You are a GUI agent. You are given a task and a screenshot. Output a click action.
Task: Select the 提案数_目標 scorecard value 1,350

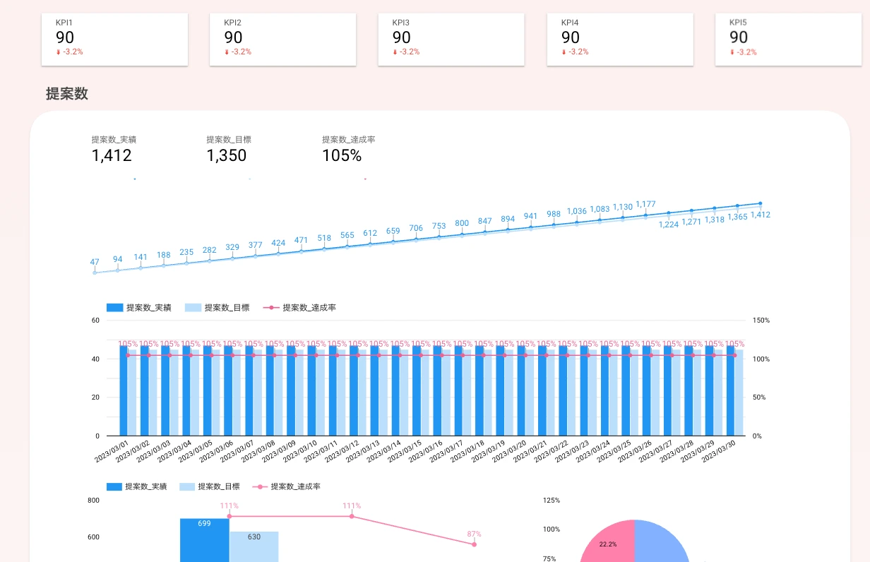point(227,155)
